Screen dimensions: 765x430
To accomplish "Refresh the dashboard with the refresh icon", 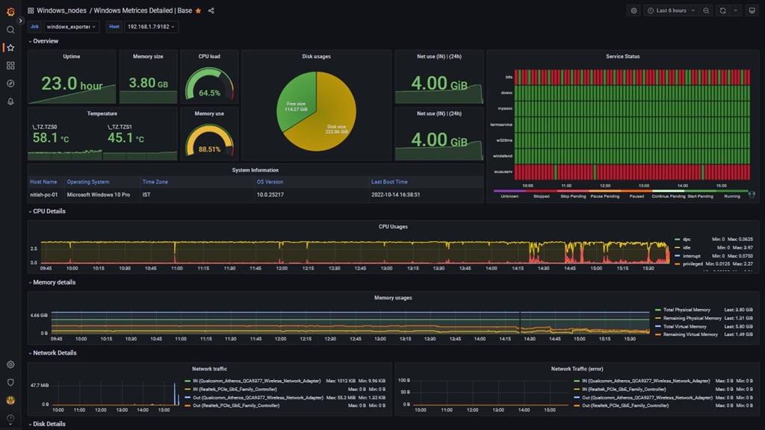I will (x=722, y=11).
